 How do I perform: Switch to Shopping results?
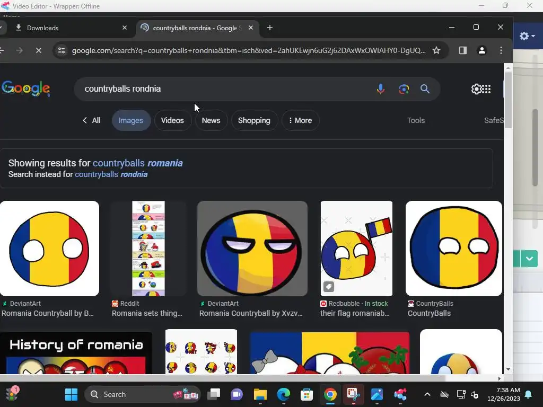tap(254, 120)
